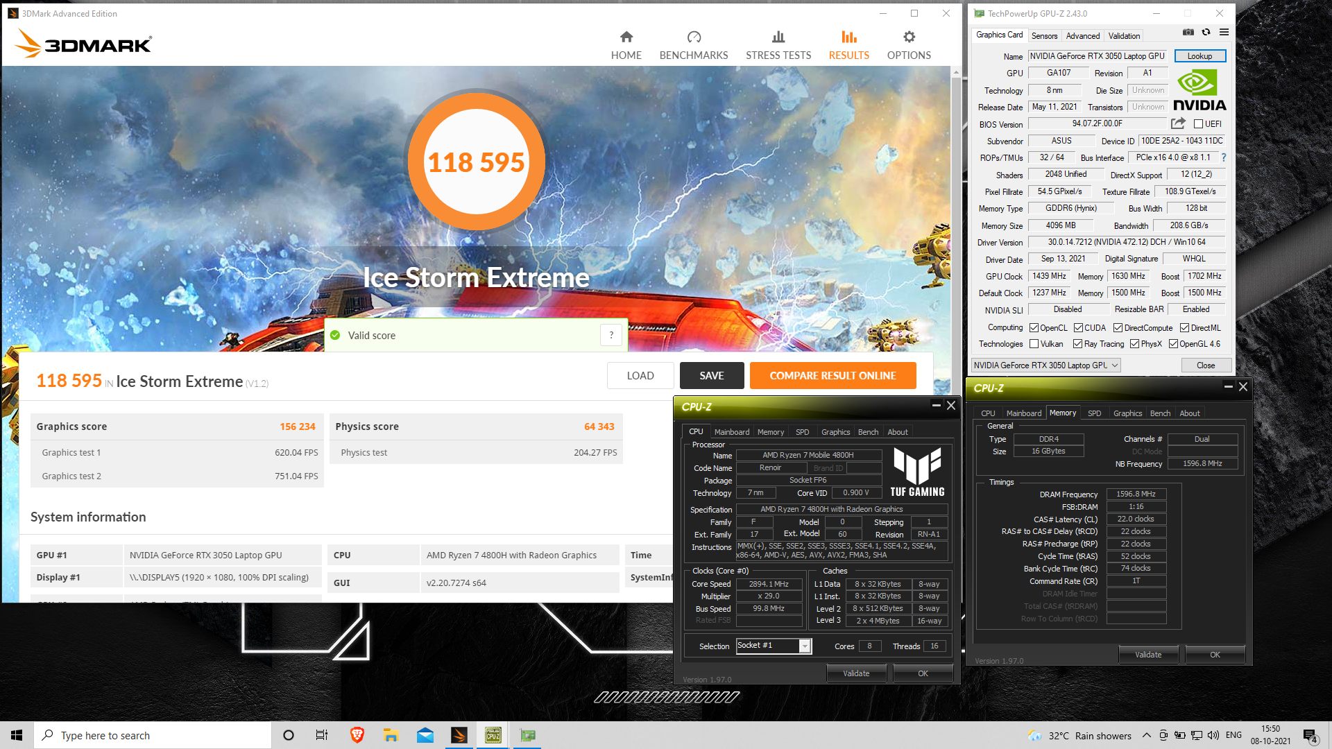Image resolution: width=1332 pixels, height=749 pixels.
Task: Click the 3DMark logo
Action: [83, 44]
